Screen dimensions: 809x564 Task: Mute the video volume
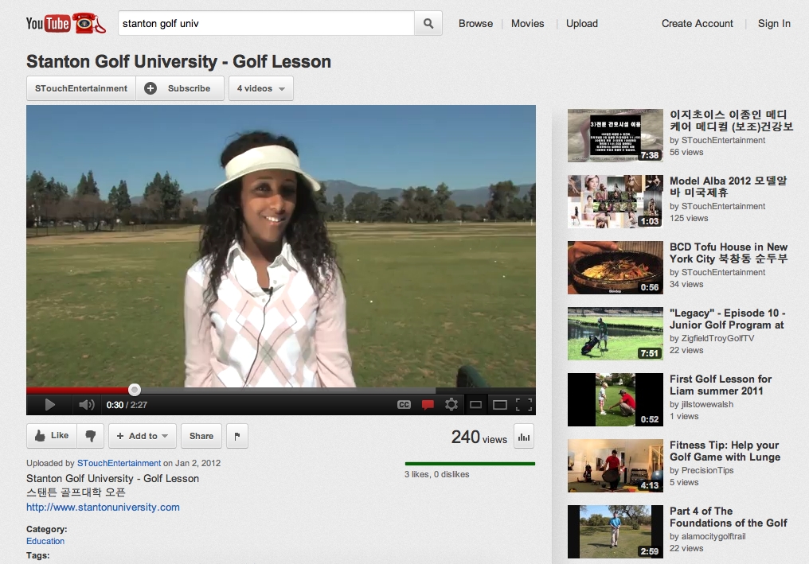[x=86, y=405]
